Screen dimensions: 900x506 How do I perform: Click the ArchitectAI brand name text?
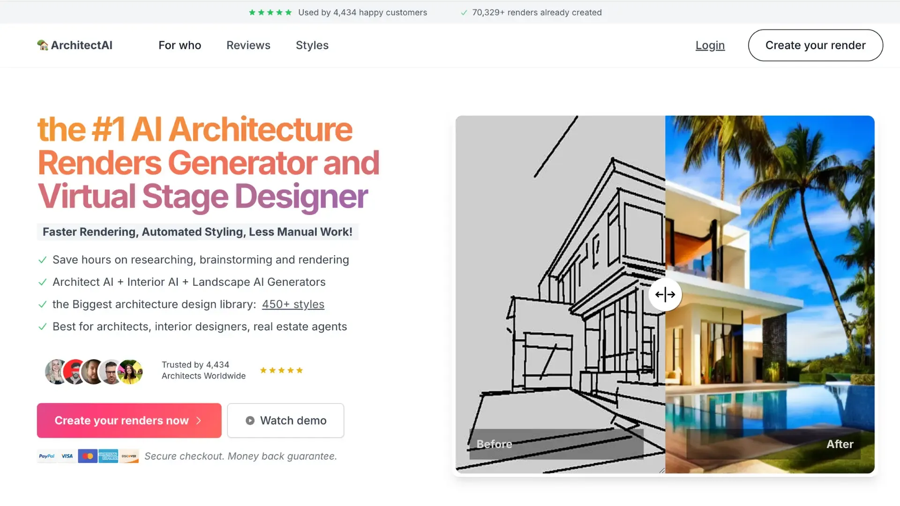82,45
